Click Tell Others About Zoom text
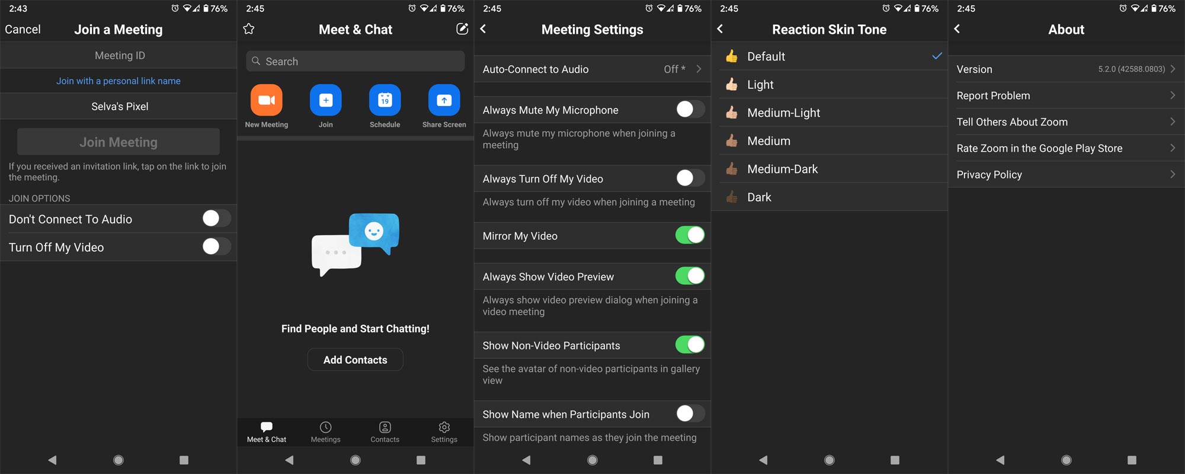 point(1012,122)
